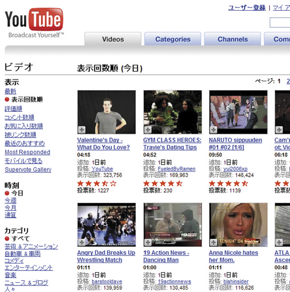Open the Supervote Gallery link

[x=28, y=169]
